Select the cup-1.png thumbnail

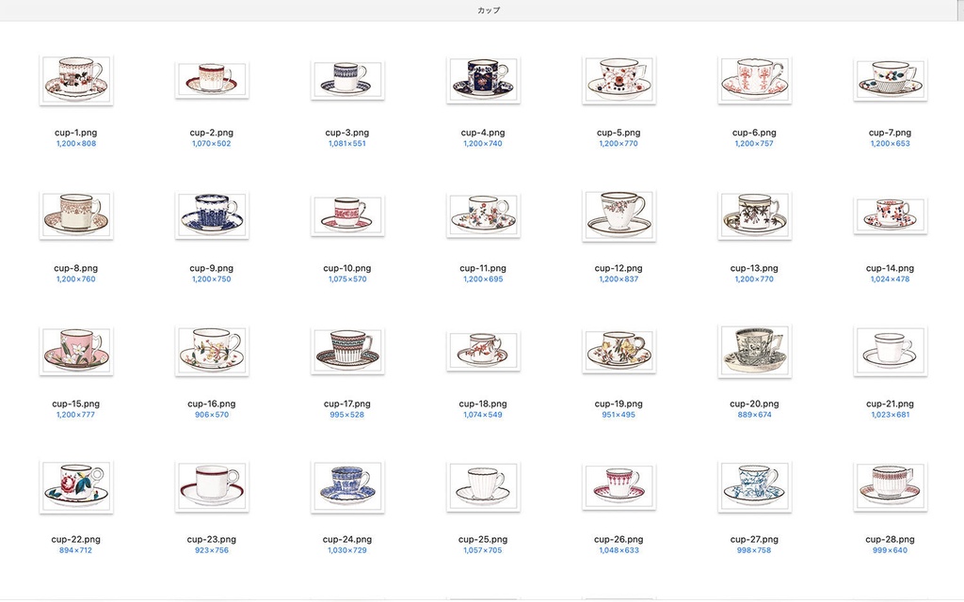pos(76,80)
